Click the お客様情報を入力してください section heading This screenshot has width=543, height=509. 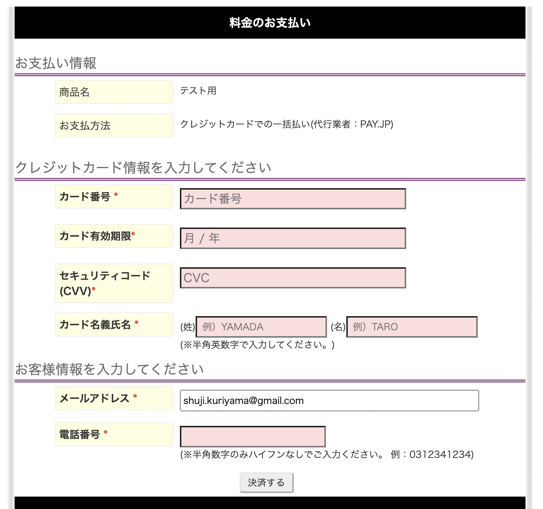109,369
